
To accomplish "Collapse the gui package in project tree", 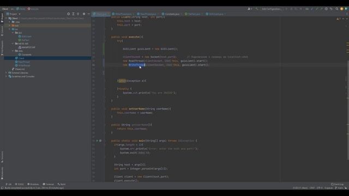I will tap(13, 33).
